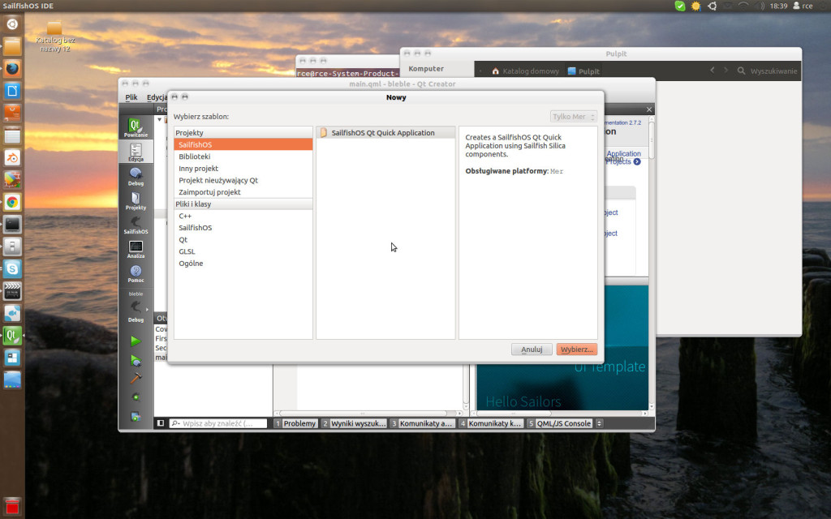Open SailfishOS mode in Qt Creator sidebar

pos(136,225)
